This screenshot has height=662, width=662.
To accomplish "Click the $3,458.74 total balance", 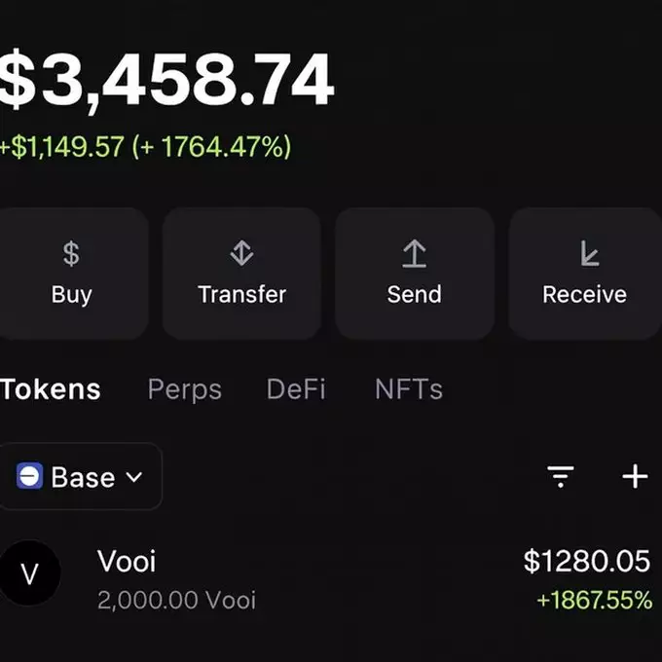I will [x=166, y=79].
